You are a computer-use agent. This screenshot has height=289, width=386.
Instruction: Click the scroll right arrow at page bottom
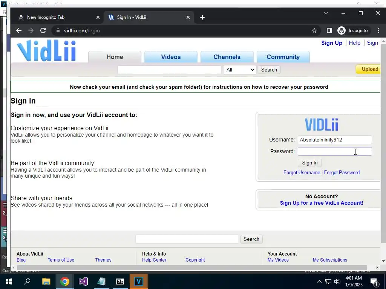pyautogui.click(x=377, y=268)
